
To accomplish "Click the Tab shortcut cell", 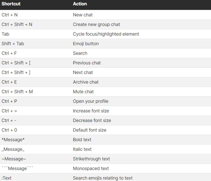I will [x=5, y=34].
